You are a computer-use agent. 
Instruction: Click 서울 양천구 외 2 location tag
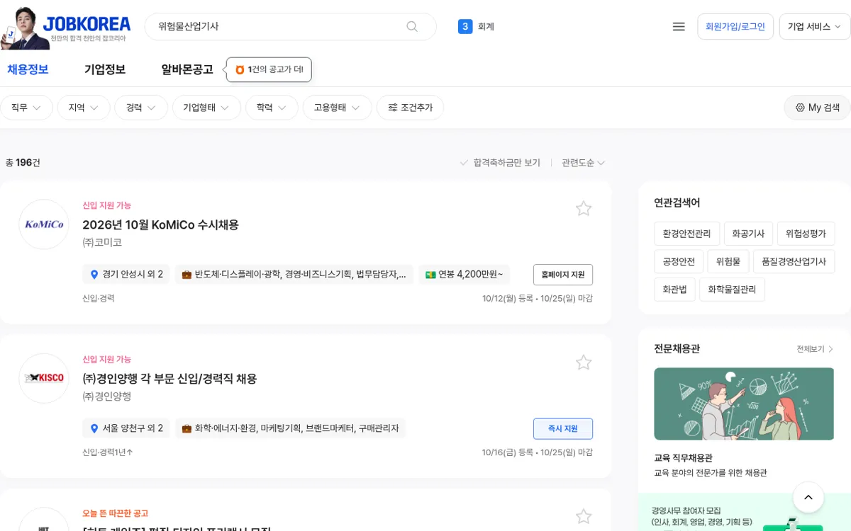(126, 428)
